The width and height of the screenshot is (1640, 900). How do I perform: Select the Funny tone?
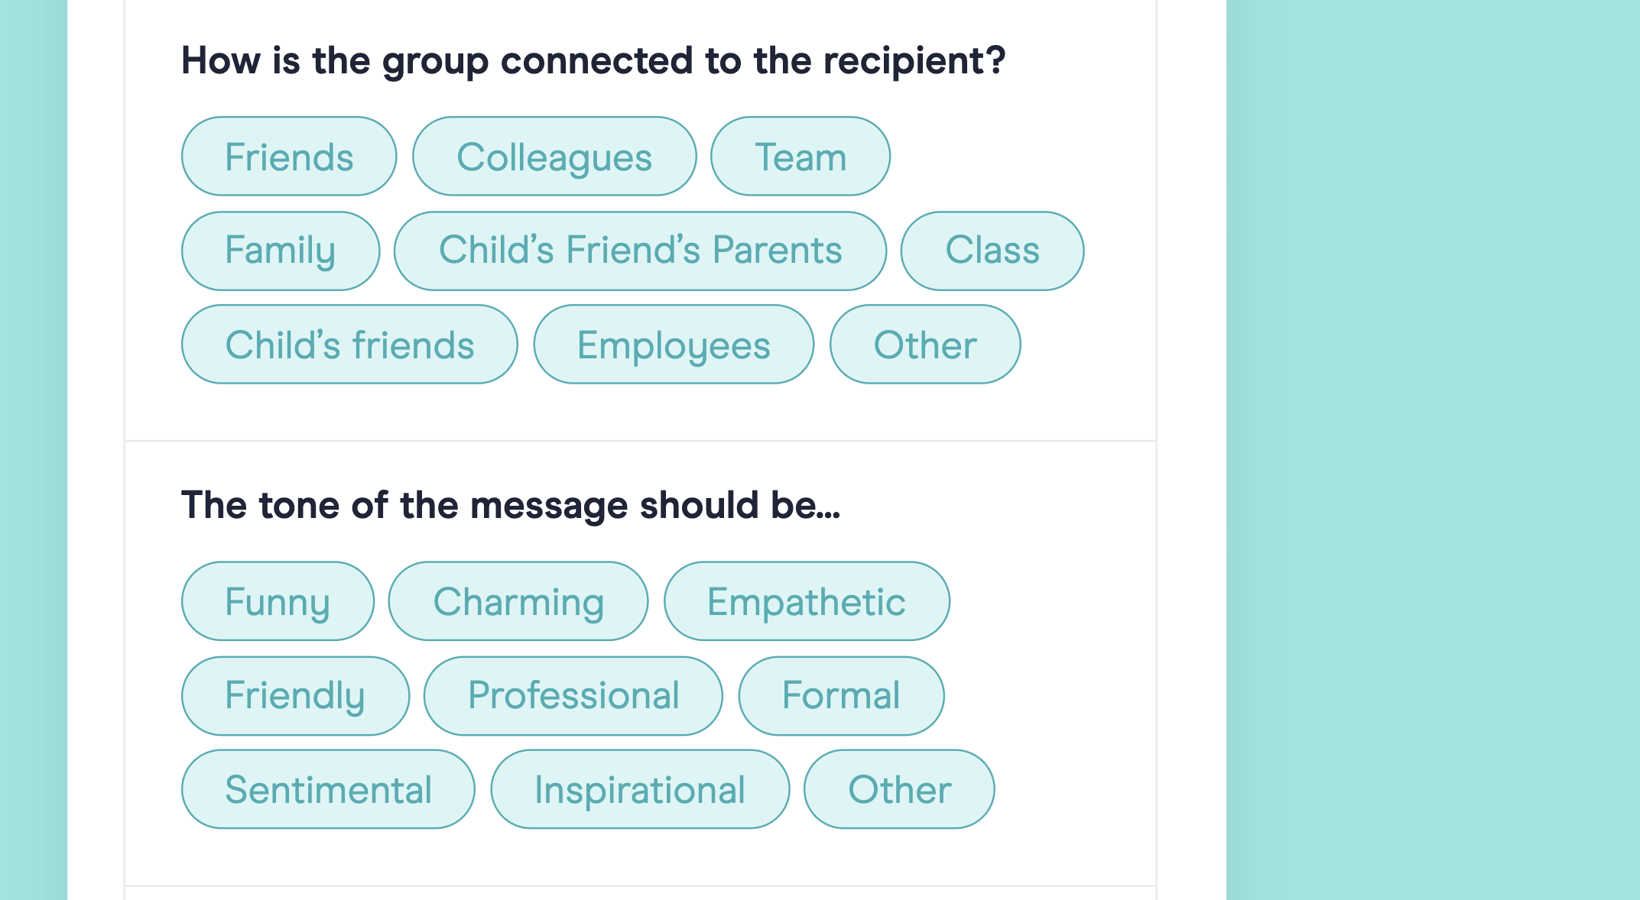click(278, 601)
